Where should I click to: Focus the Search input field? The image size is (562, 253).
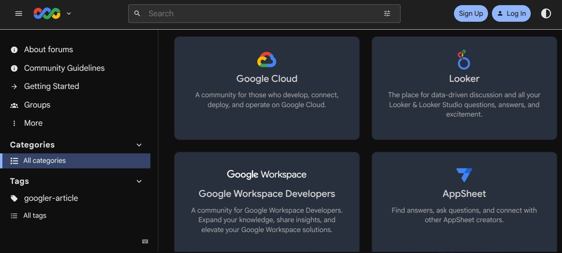pyautogui.click(x=261, y=13)
